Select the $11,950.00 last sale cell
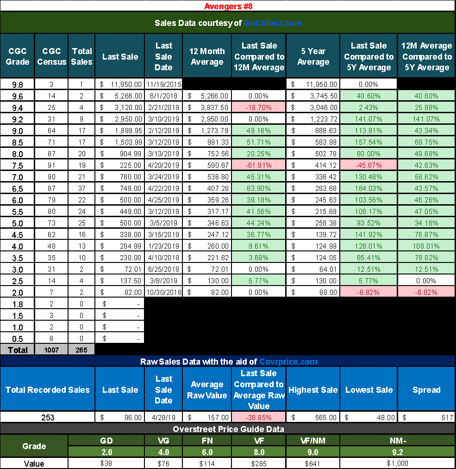Screen dimensions: 456x469 pyautogui.click(x=120, y=85)
